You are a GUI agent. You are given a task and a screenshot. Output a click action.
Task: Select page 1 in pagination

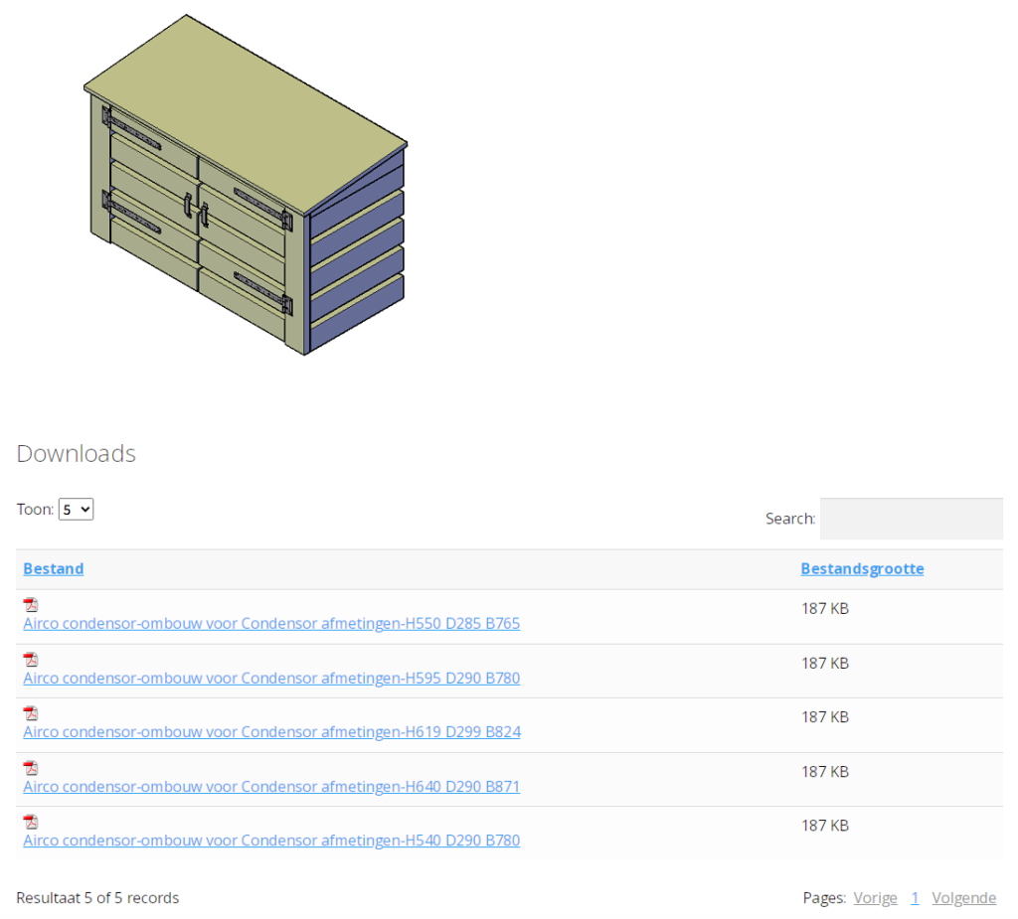915,898
